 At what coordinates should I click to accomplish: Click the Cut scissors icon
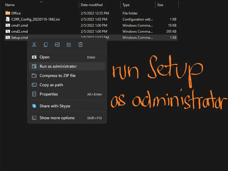[x=34, y=45]
